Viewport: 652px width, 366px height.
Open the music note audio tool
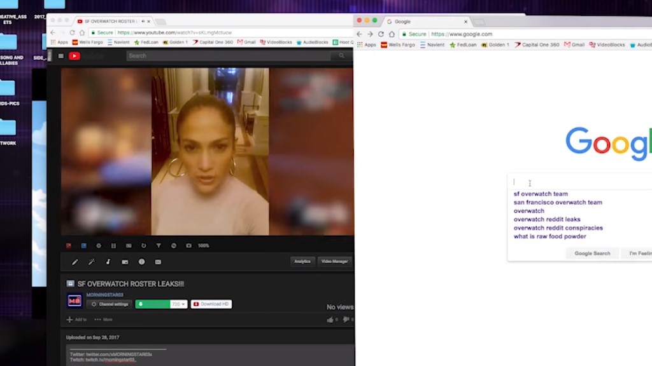click(x=108, y=262)
